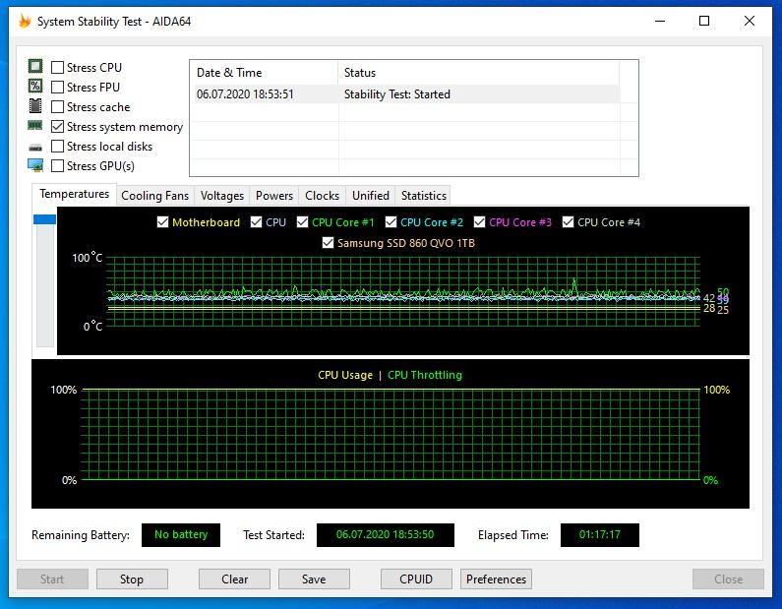This screenshot has height=609, width=782.
Task: Click the CPU Throttling graph label
Action: 425,375
